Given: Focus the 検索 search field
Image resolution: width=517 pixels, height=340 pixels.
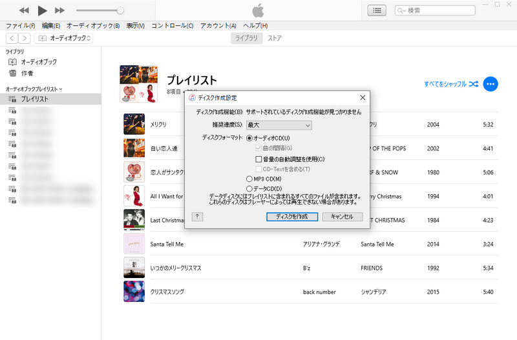Looking at the screenshot, I should [435, 10].
